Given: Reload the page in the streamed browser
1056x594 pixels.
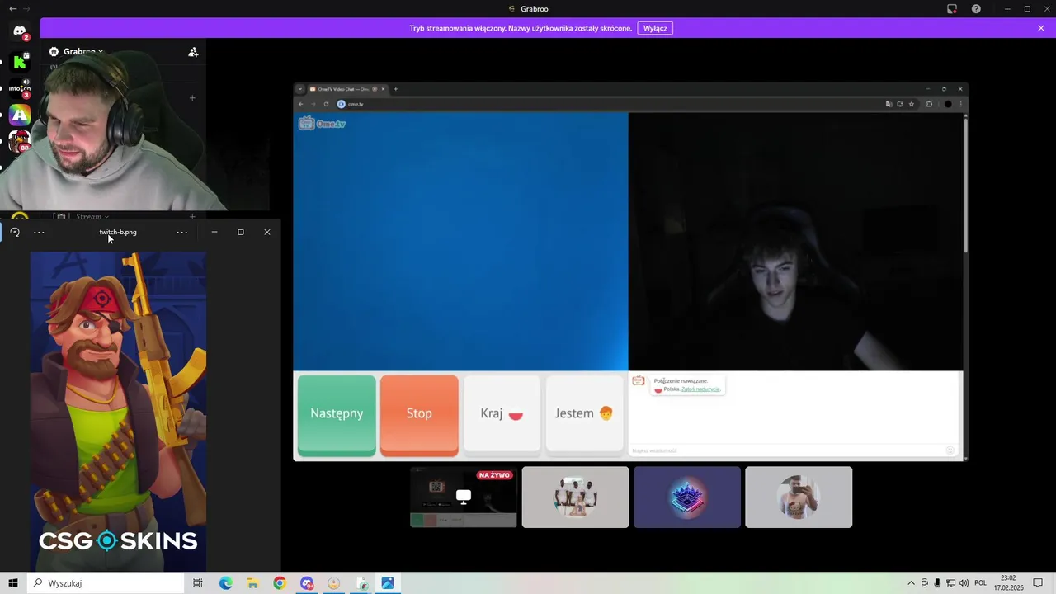Looking at the screenshot, I should tap(326, 104).
